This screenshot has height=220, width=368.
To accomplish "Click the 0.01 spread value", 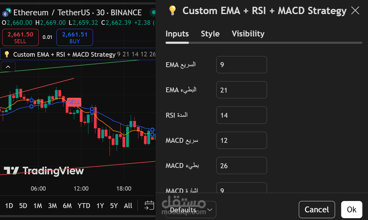I will tap(47, 37).
